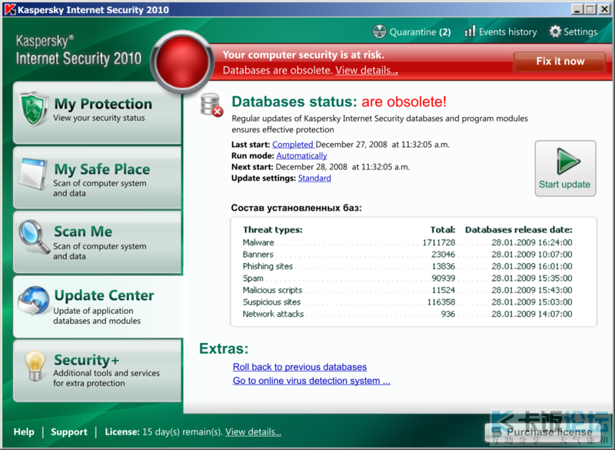Screen dimensions: 615x450
Task: Click the Start update button
Action: pyautogui.click(x=565, y=168)
